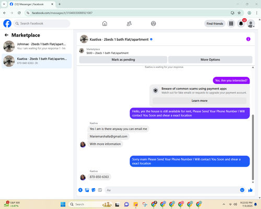Click the email Mariemarshalla@gmail.com message
The width and height of the screenshot is (261, 209).
[x=109, y=136]
